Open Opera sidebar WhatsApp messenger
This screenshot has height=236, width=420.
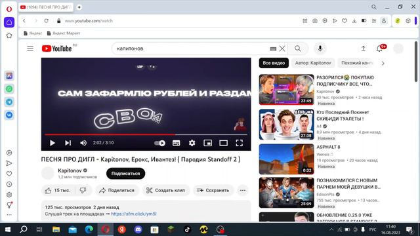[x=9, y=89]
